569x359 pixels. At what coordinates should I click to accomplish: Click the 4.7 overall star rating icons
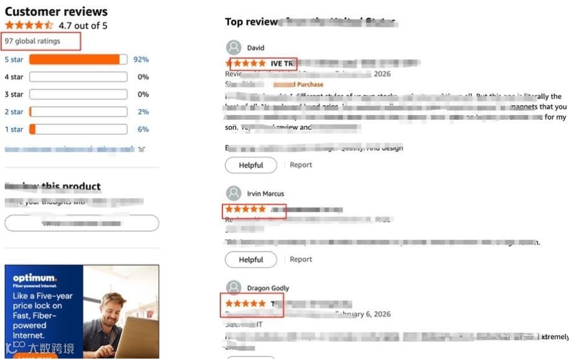[x=29, y=25]
